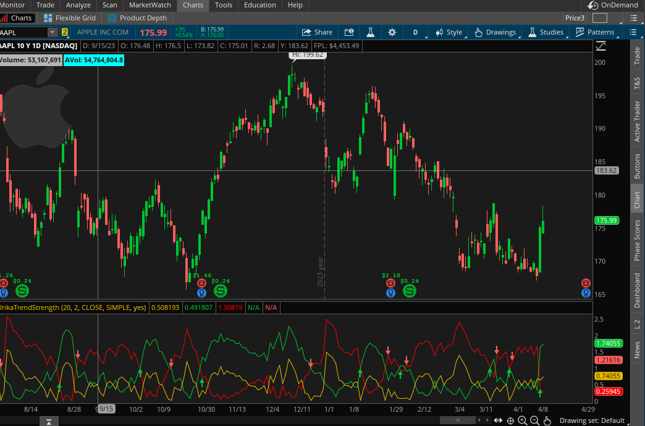The width and height of the screenshot is (645, 426).
Task: Open the Scan tab
Action: [110, 5]
